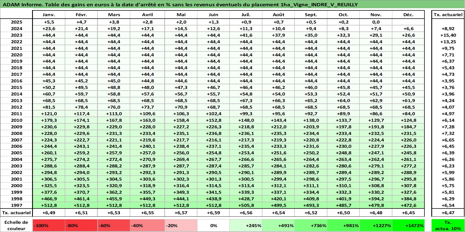Select the -80% color scale swatch
This screenshot has height=232, width=465.
(x=81, y=225)
